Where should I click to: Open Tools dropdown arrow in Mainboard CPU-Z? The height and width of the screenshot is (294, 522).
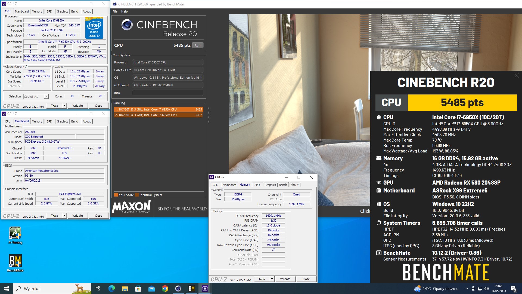point(64,216)
